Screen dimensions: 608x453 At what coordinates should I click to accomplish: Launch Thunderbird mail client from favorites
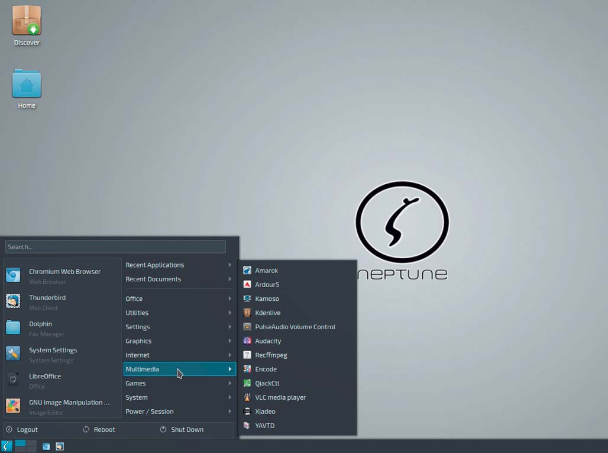pos(62,303)
